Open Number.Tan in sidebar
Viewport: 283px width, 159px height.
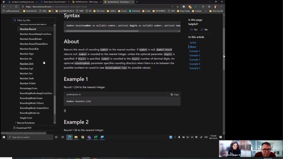(x=26, y=73)
